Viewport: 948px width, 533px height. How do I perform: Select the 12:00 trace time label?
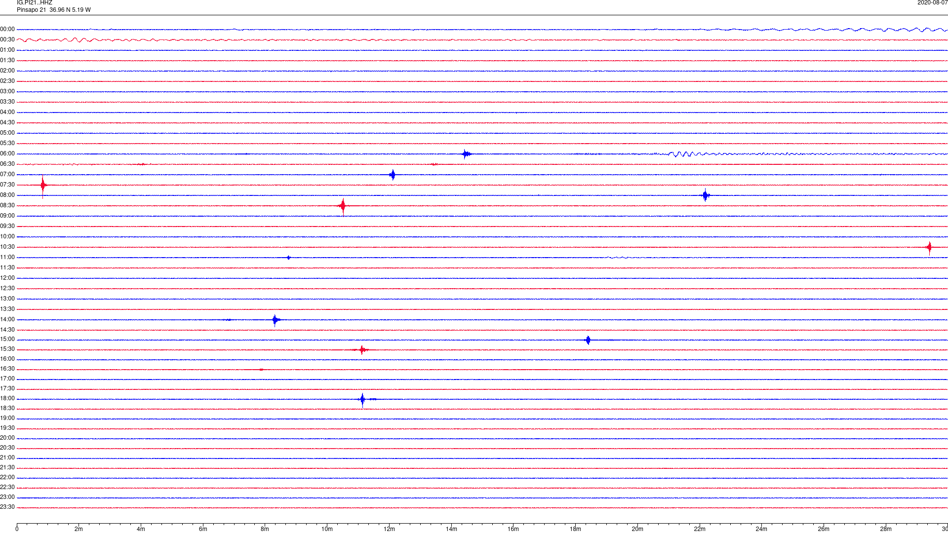[x=7, y=278]
